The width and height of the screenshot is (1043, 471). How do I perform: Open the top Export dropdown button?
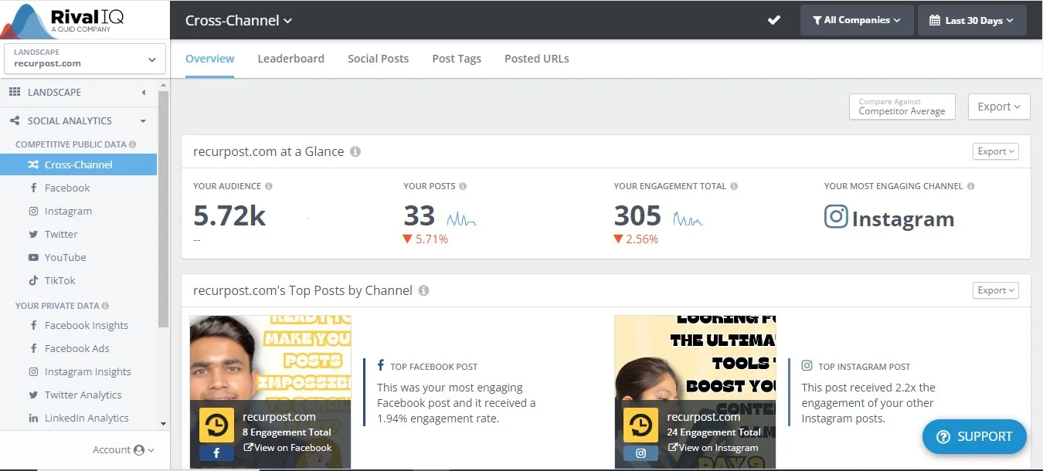click(x=999, y=107)
